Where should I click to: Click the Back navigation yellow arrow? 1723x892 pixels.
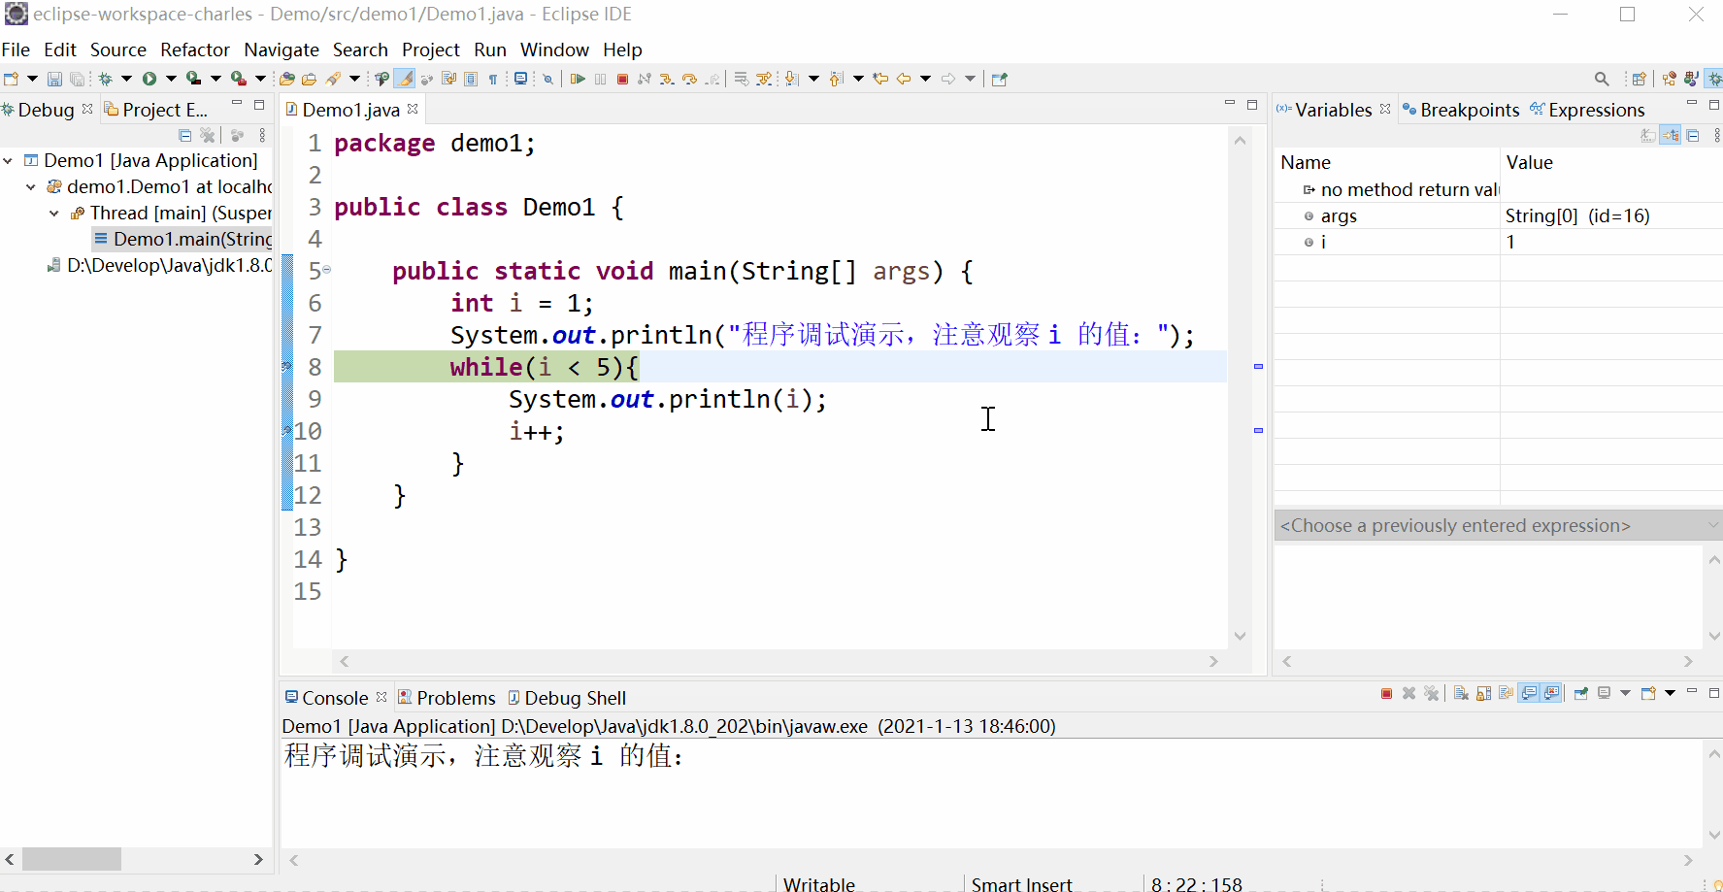pyautogui.click(x=904, y=79)
